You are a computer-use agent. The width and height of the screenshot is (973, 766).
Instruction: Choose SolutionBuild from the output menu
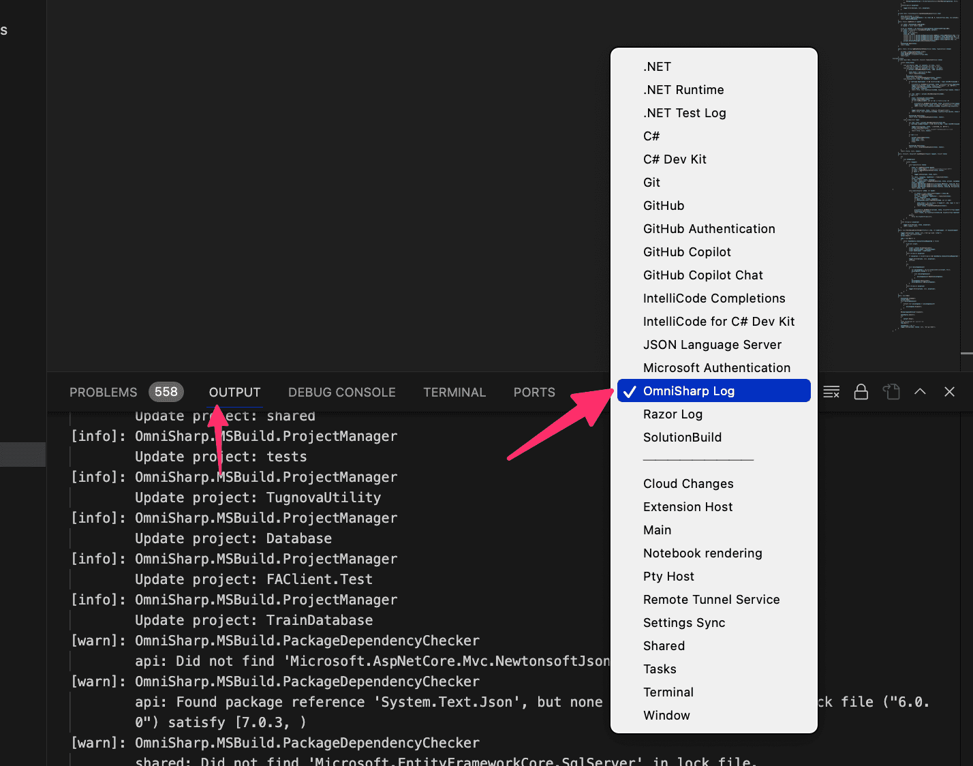(682, 438)
